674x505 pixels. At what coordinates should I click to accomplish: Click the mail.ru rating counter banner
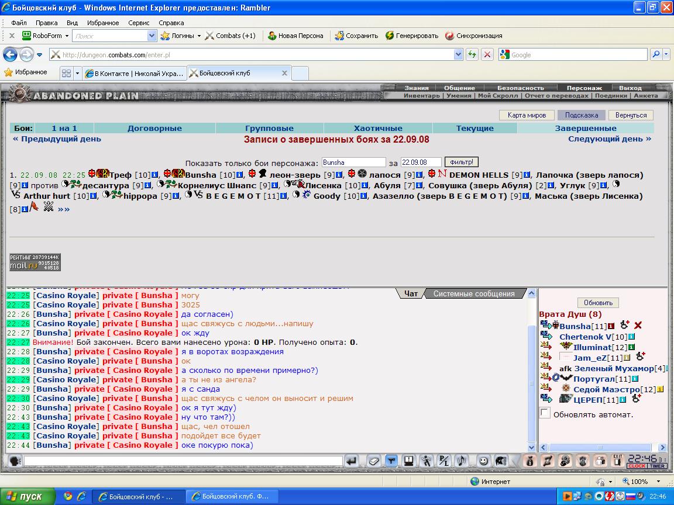[x=35, y=262]
